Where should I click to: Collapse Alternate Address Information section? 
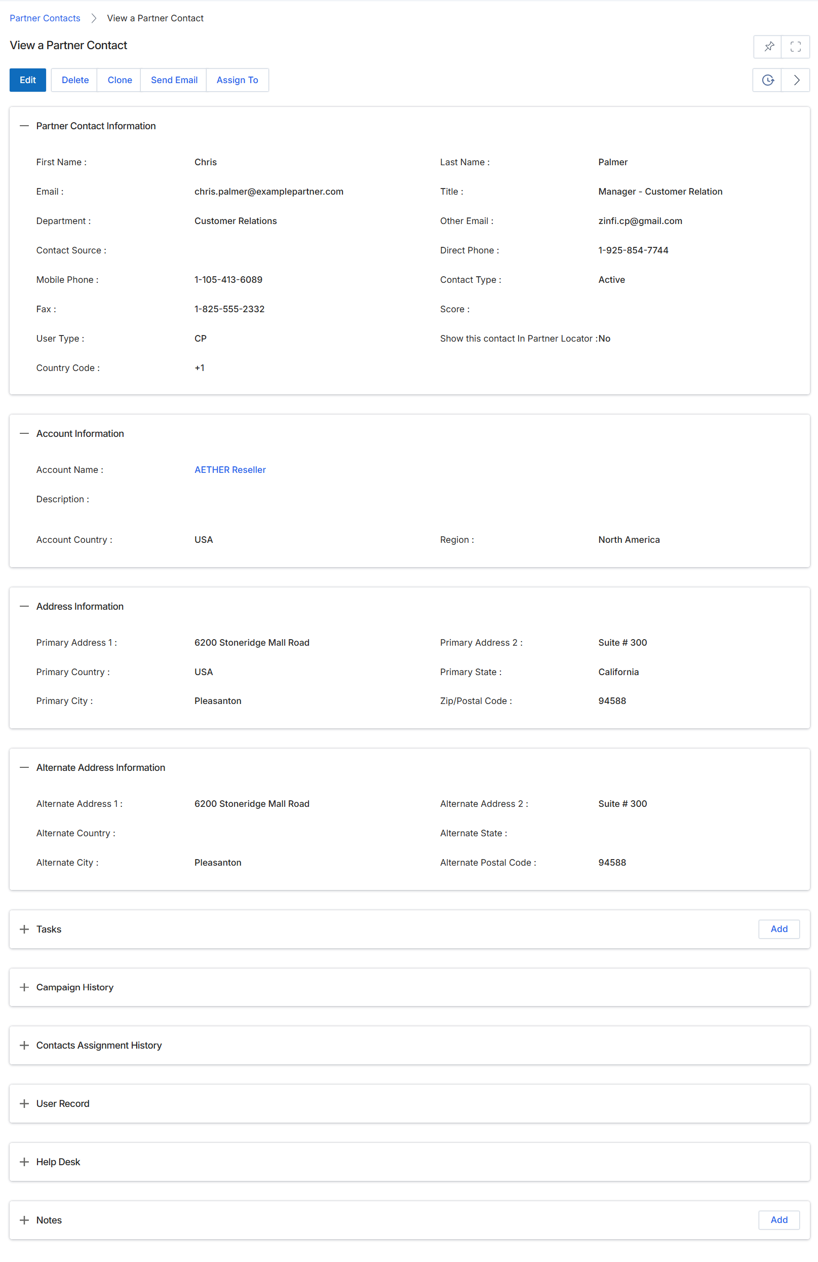click(24, 767)
